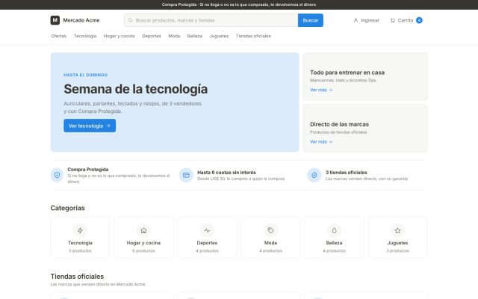Viewport: 478px width, 299px height.
Task: Click the Tecnología lightning icon
Action: [80, 230]
